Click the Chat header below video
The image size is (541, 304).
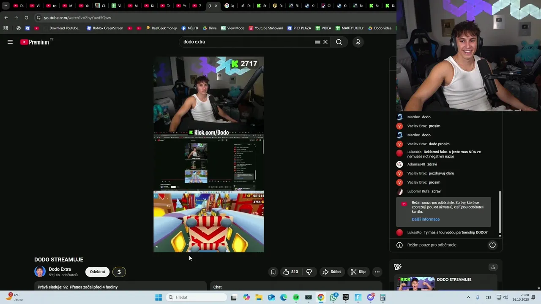pyautogui.click(x=217, y=287)
